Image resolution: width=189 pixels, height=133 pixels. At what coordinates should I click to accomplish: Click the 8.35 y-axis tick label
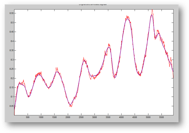11,51
